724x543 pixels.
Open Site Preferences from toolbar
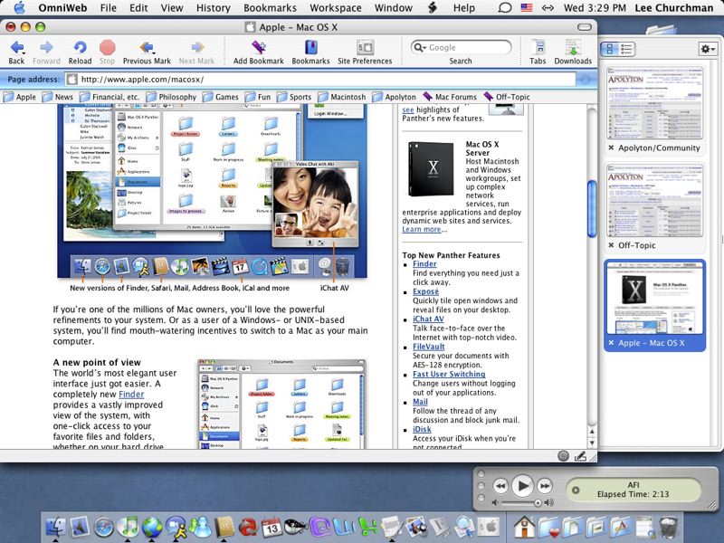(365, 47)
